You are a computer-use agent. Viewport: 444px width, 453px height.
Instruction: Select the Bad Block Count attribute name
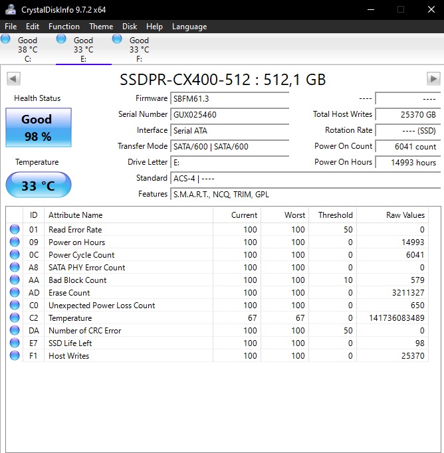click(x=78, y=280)
